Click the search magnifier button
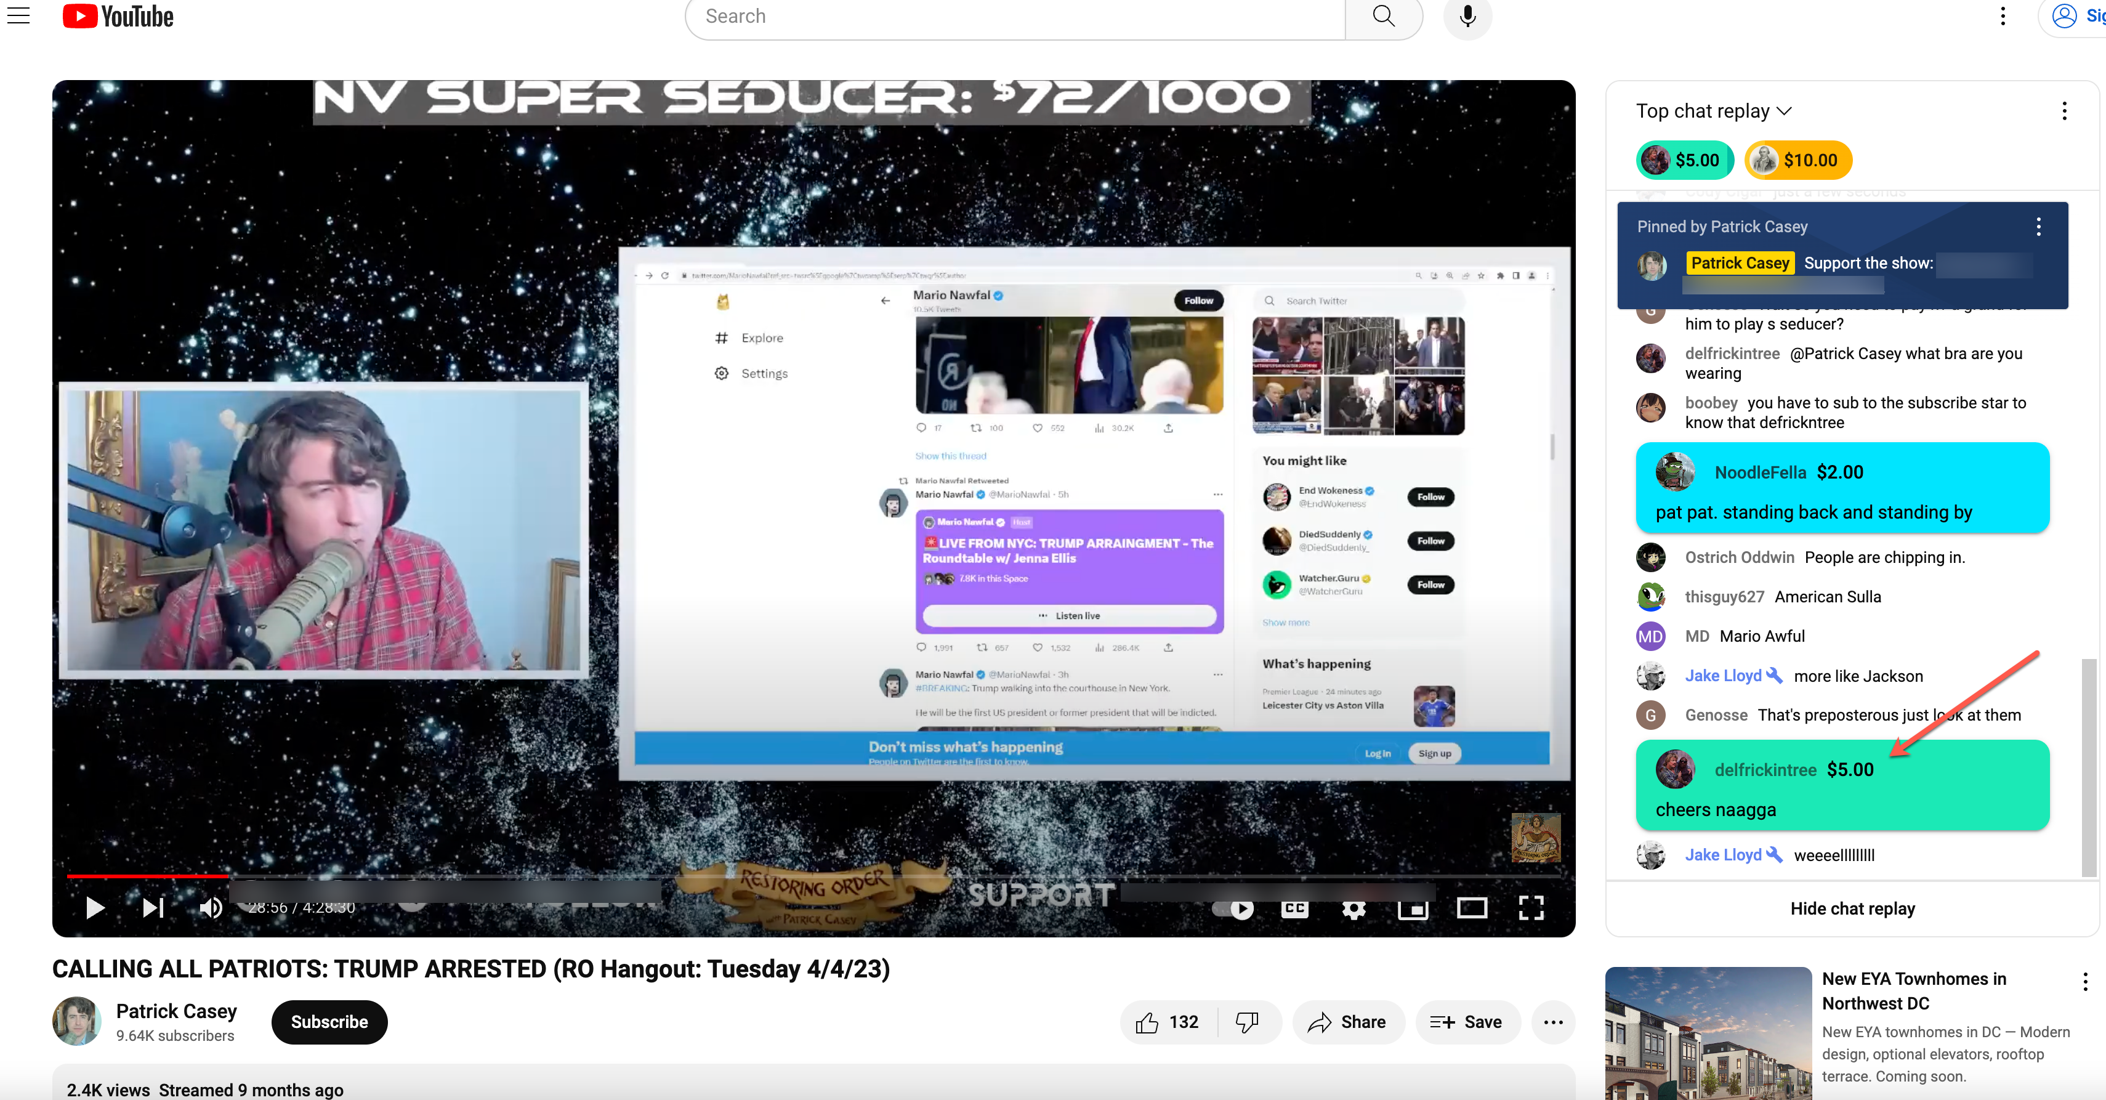This screenshot has width=2106, height=1100. point(1383,17)
